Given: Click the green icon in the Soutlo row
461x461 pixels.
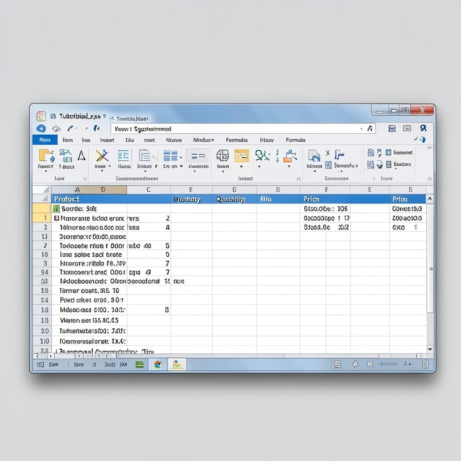Looking at the screenshot, I should click(56, 209).
